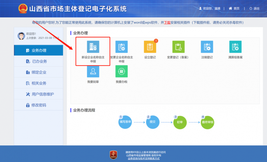The image size is (267, 162).
Task: Open 修改密码 in the sidebar
Action: tap(39, 105)
